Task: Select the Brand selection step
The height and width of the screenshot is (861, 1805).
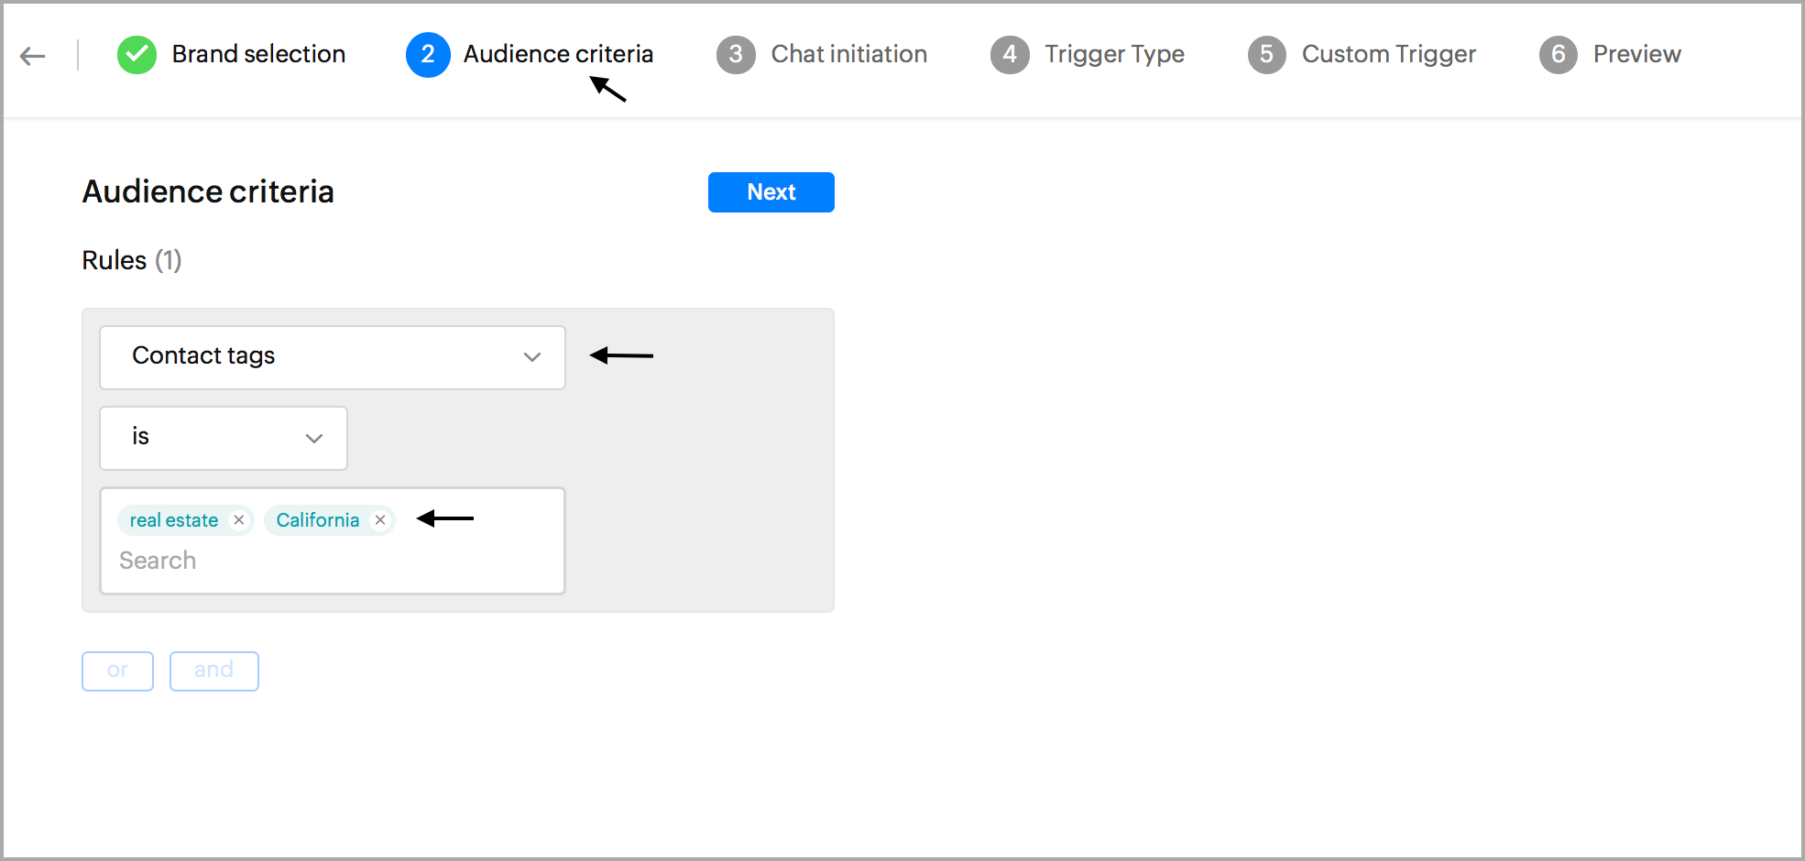Action: [x=258, y=55]
